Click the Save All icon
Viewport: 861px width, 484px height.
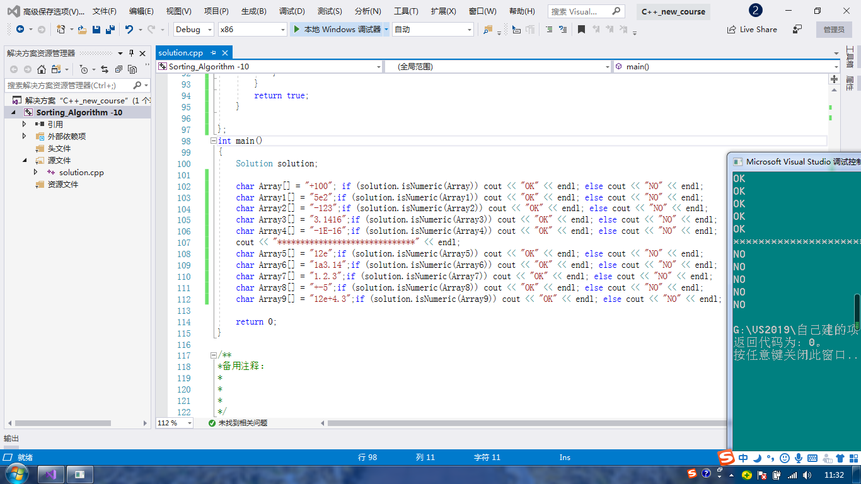pos(110,29)
